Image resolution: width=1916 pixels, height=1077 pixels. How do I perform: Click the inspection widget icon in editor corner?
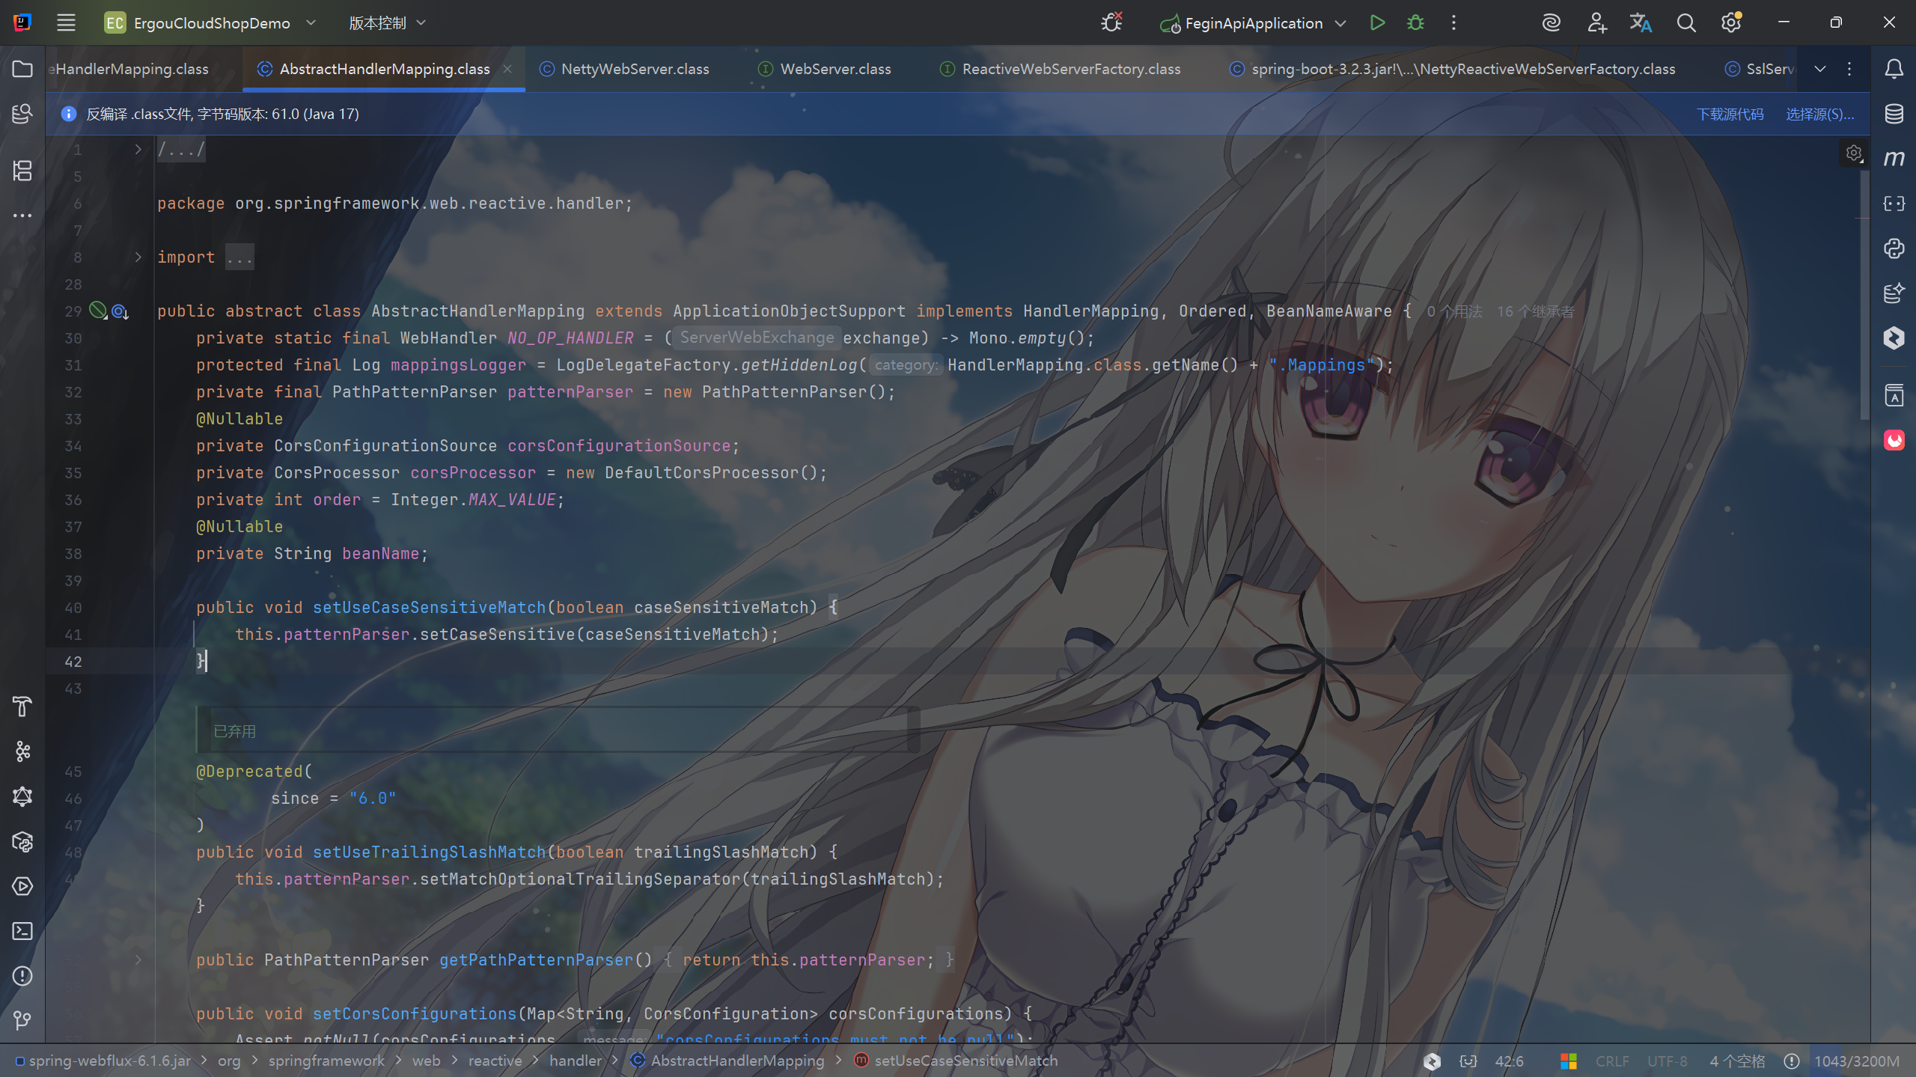coord(1854,153)
